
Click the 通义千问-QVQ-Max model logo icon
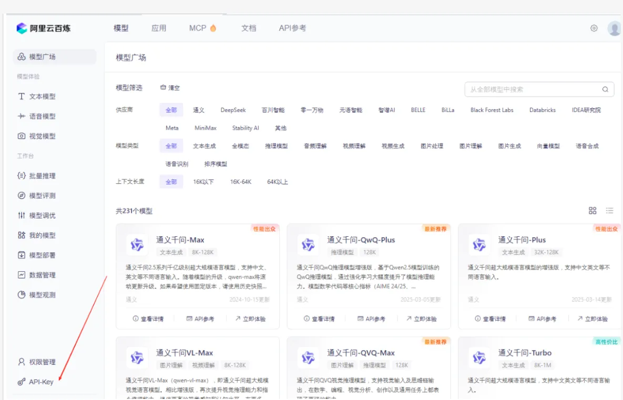[308, 358]
